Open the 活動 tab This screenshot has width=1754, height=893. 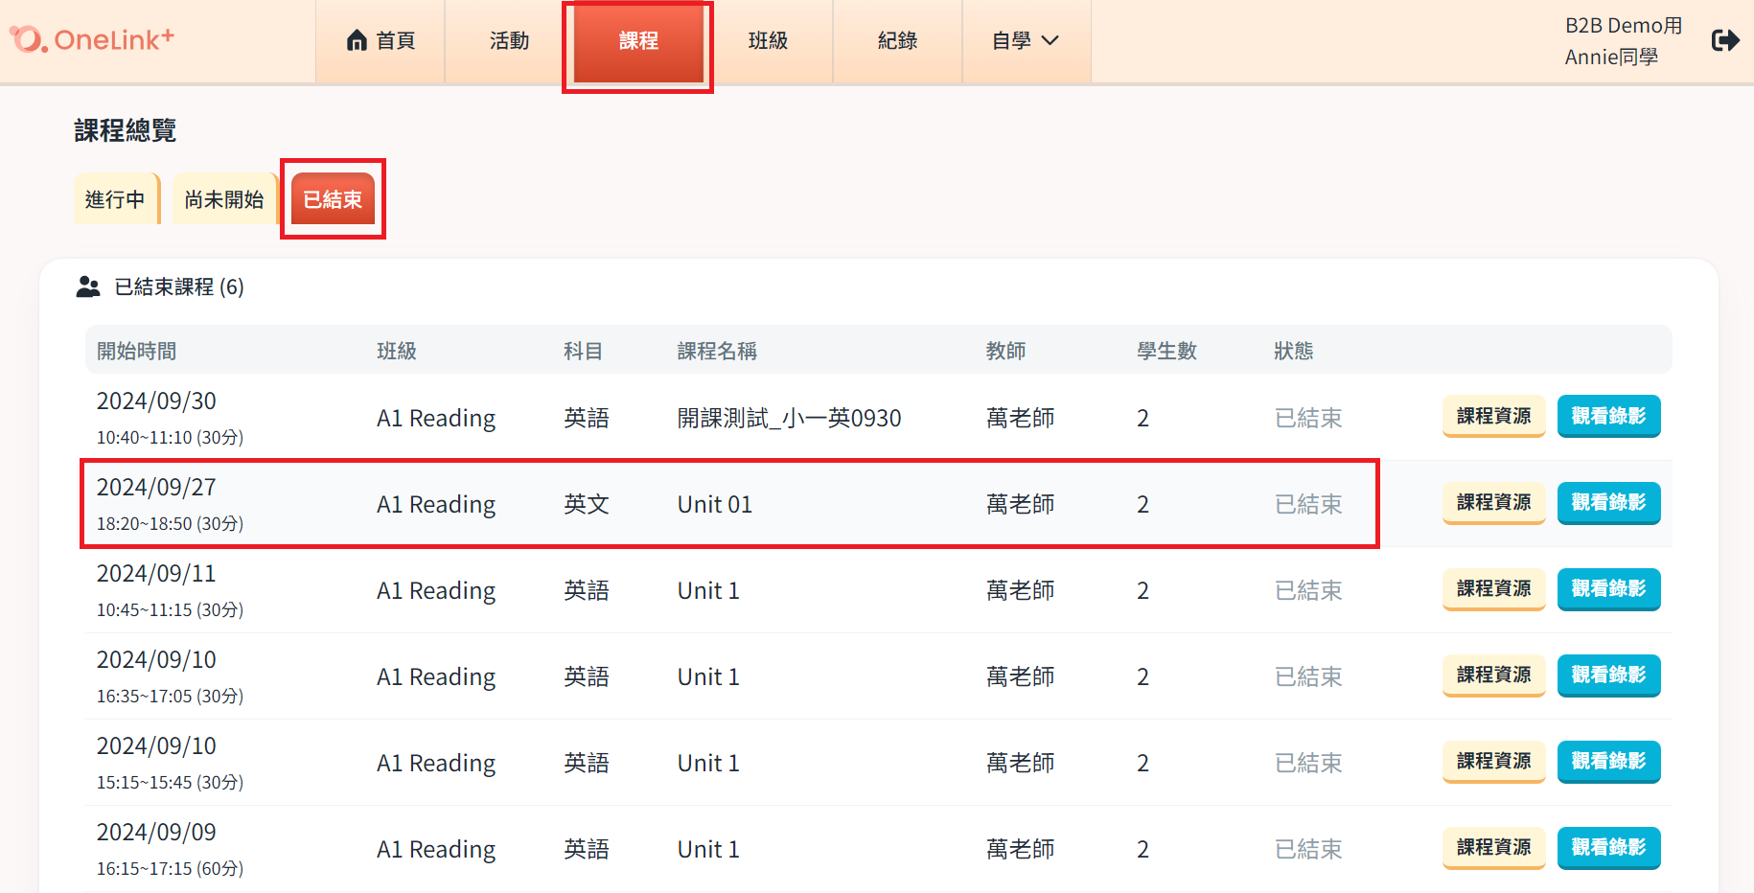[x=509, y=41]
